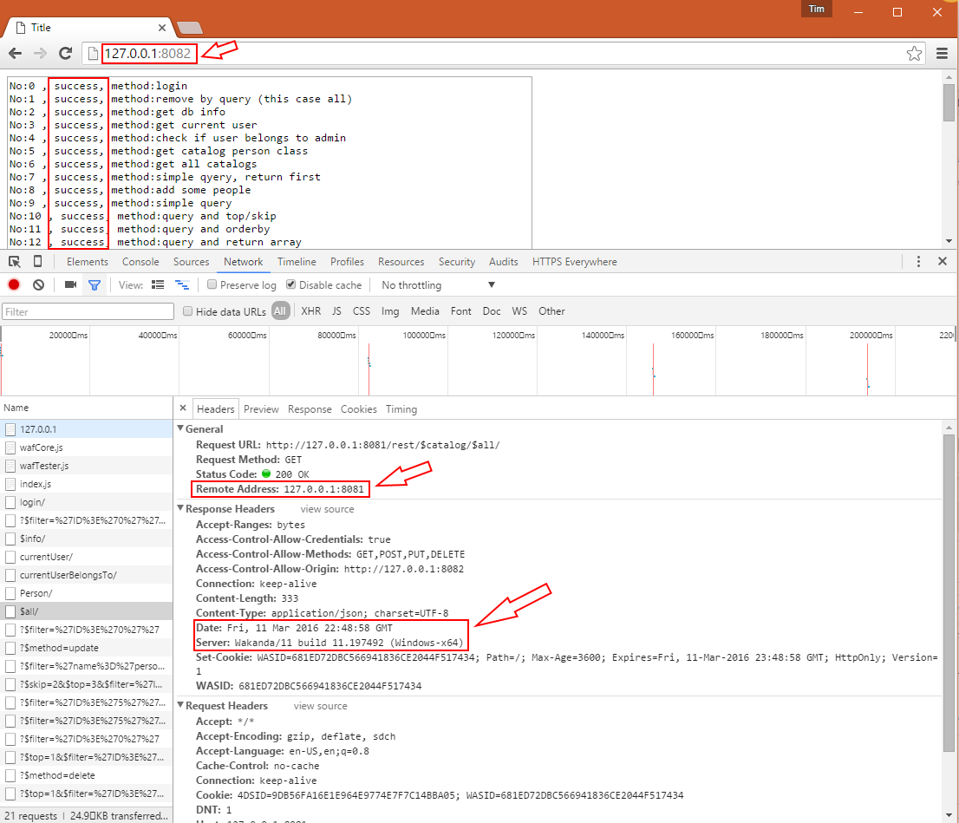The image size is (959, 823).
Task: Click the Name column header
Action: pos(86,408)
